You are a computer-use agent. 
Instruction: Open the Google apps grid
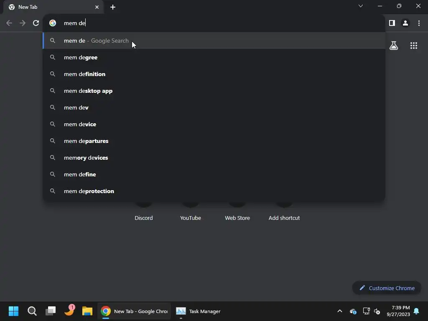click(414, 46)
